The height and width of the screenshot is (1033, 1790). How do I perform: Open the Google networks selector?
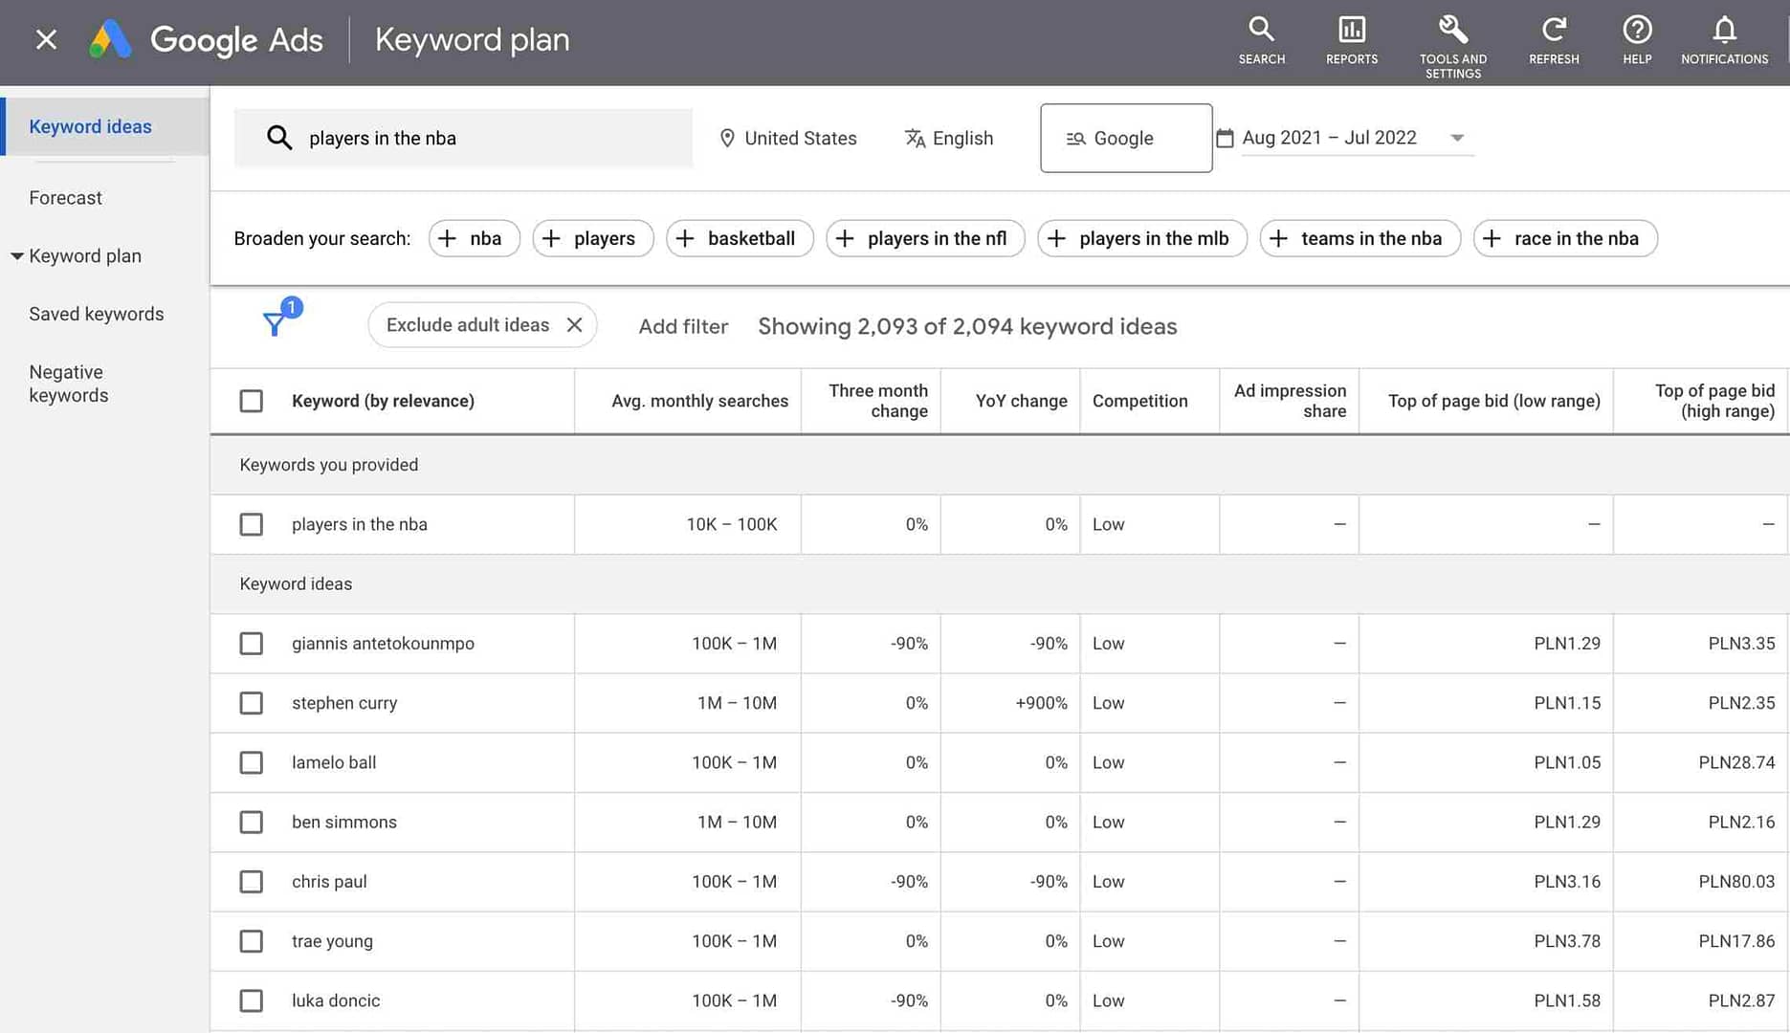coord(1126,138)
